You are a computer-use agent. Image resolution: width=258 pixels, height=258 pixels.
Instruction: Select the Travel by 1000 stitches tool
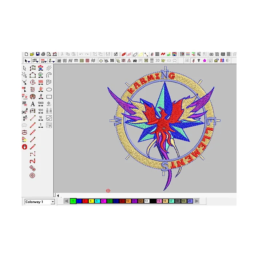tap(41, 104)
